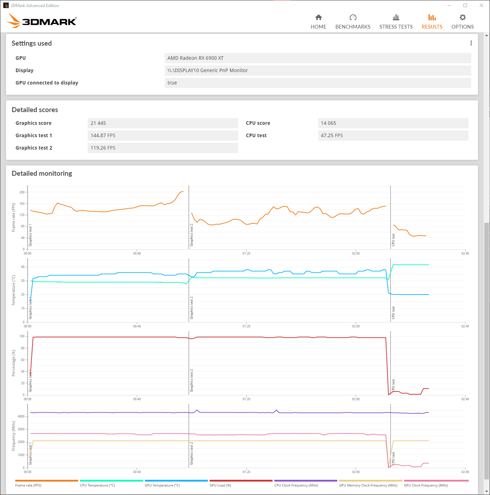Image resolution: width=490 pixels, height=495 pixels.
Task: Toggle the GPU Temperature (°C) legend swatch
Action: (176, 481)
